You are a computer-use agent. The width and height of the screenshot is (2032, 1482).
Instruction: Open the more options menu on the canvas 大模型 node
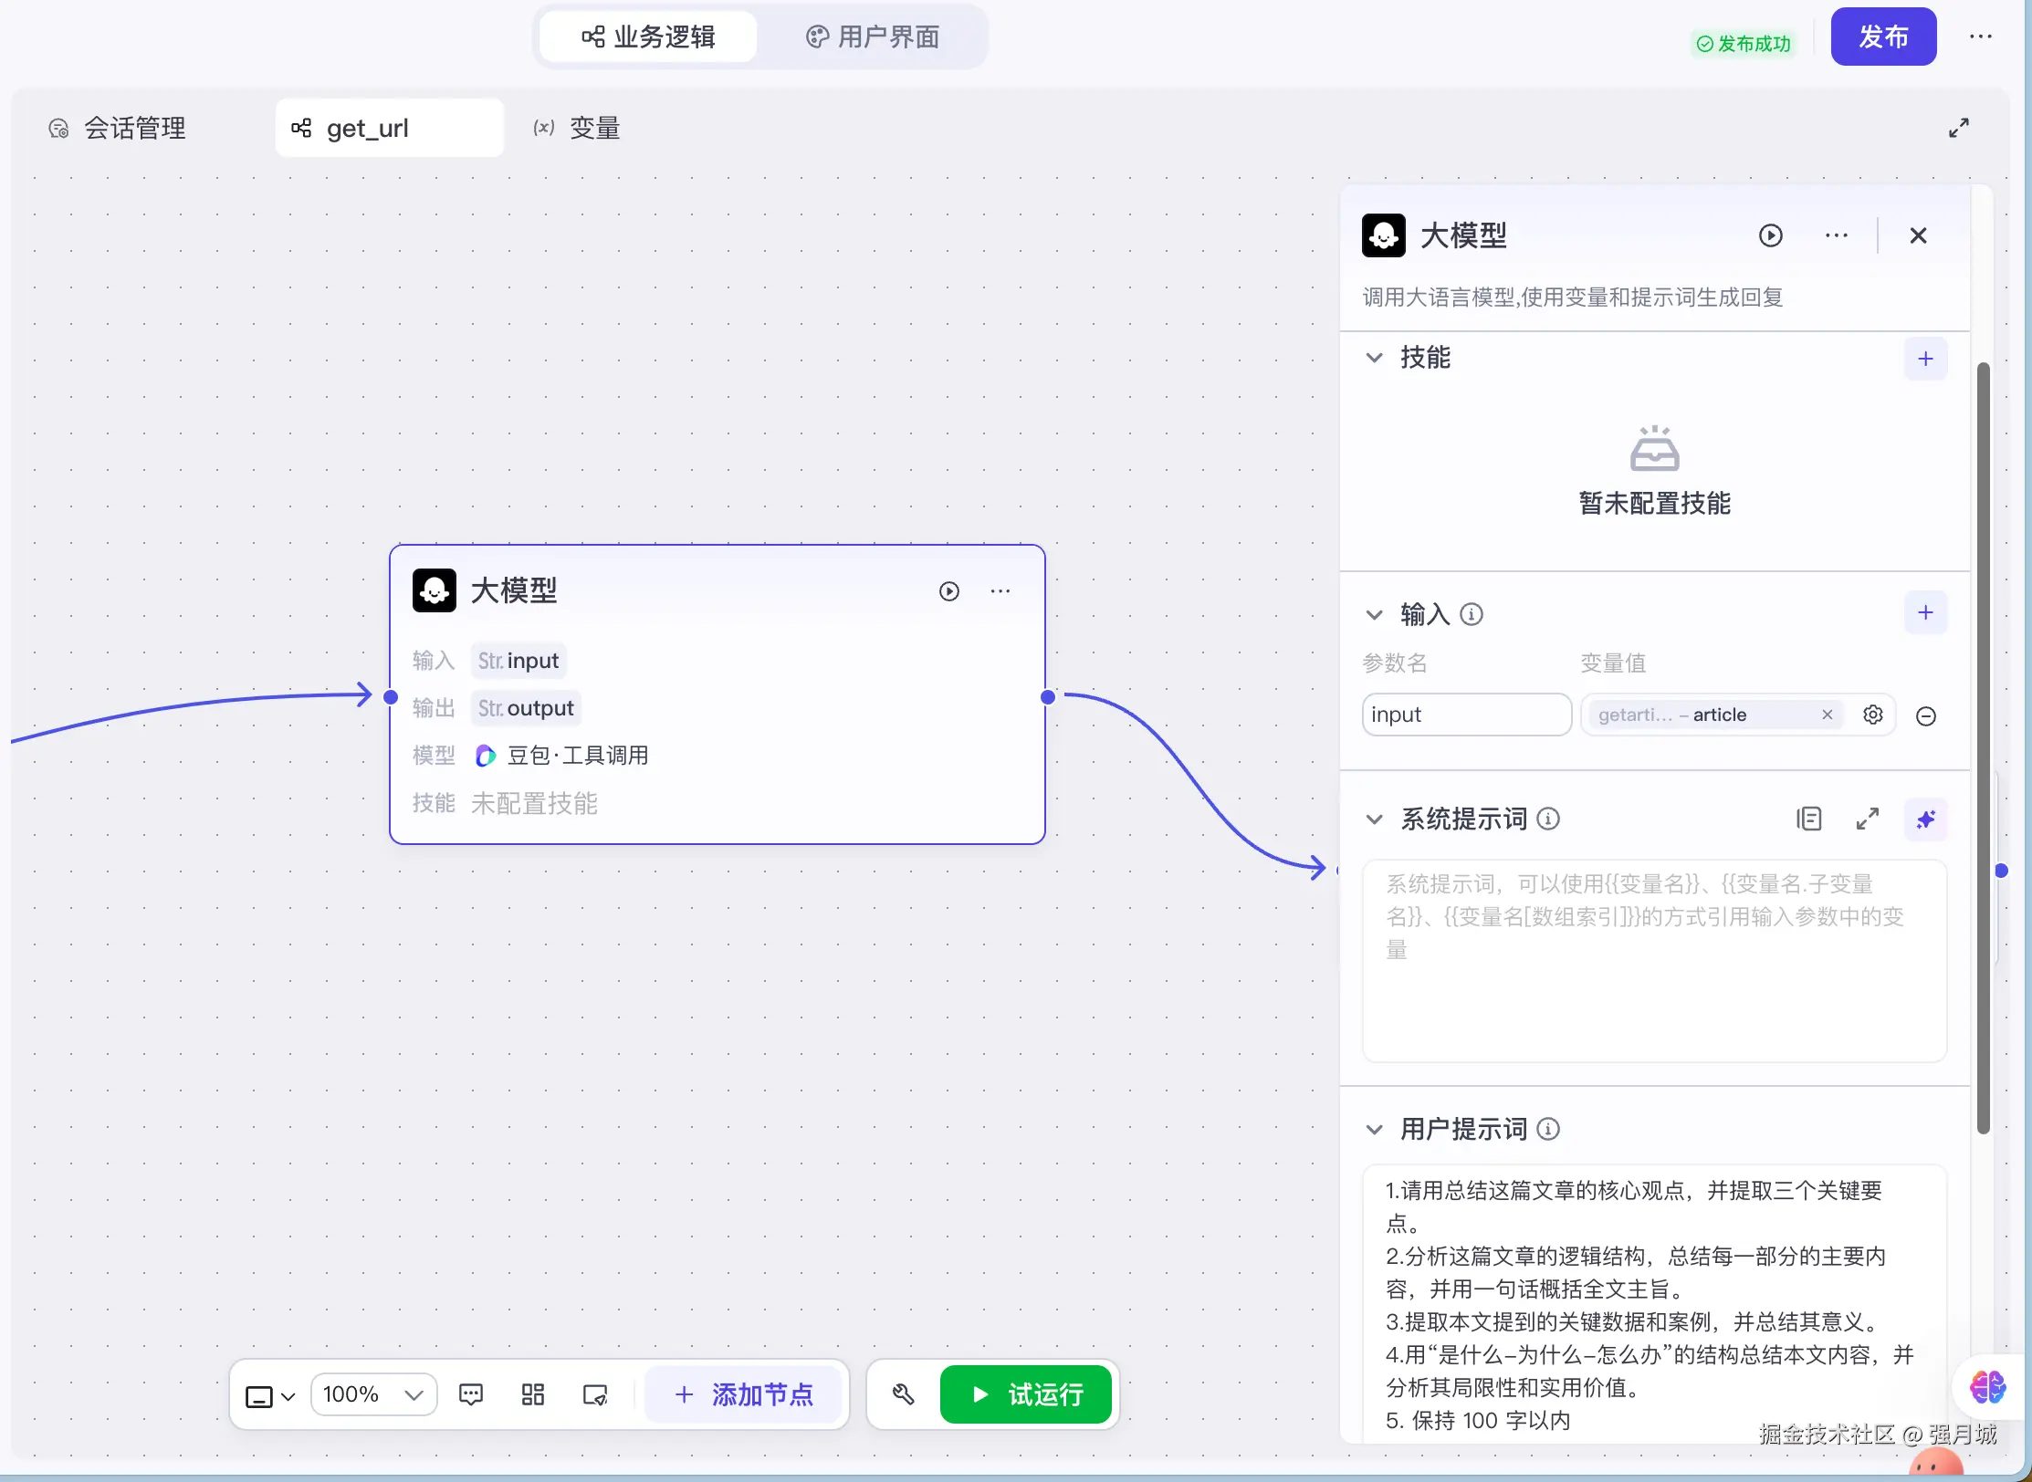click(x=1000, y=591)
